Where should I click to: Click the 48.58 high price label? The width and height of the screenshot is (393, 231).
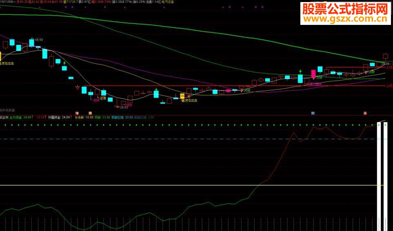(x=39, y=40)
